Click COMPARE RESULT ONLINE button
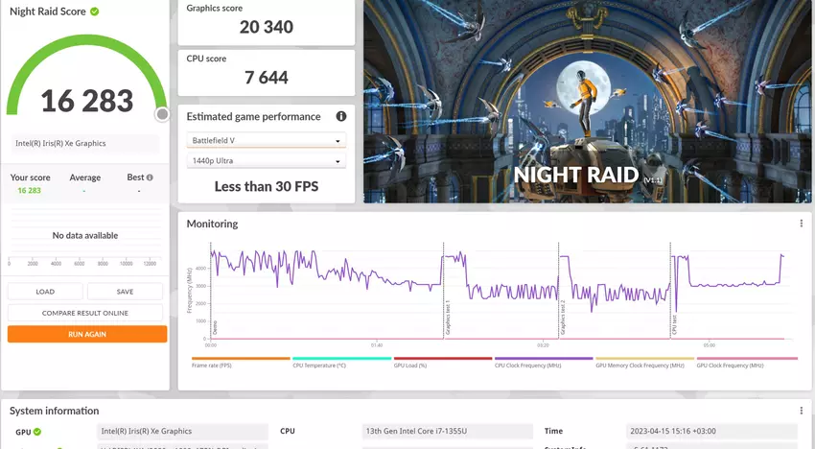 pyautogui.click(x=85, y=313)
